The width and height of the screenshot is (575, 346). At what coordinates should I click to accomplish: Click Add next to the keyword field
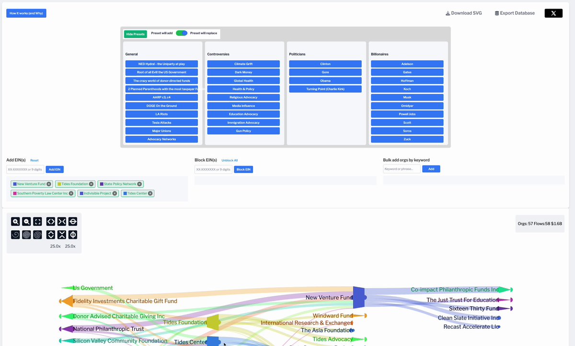coord(431,169)
